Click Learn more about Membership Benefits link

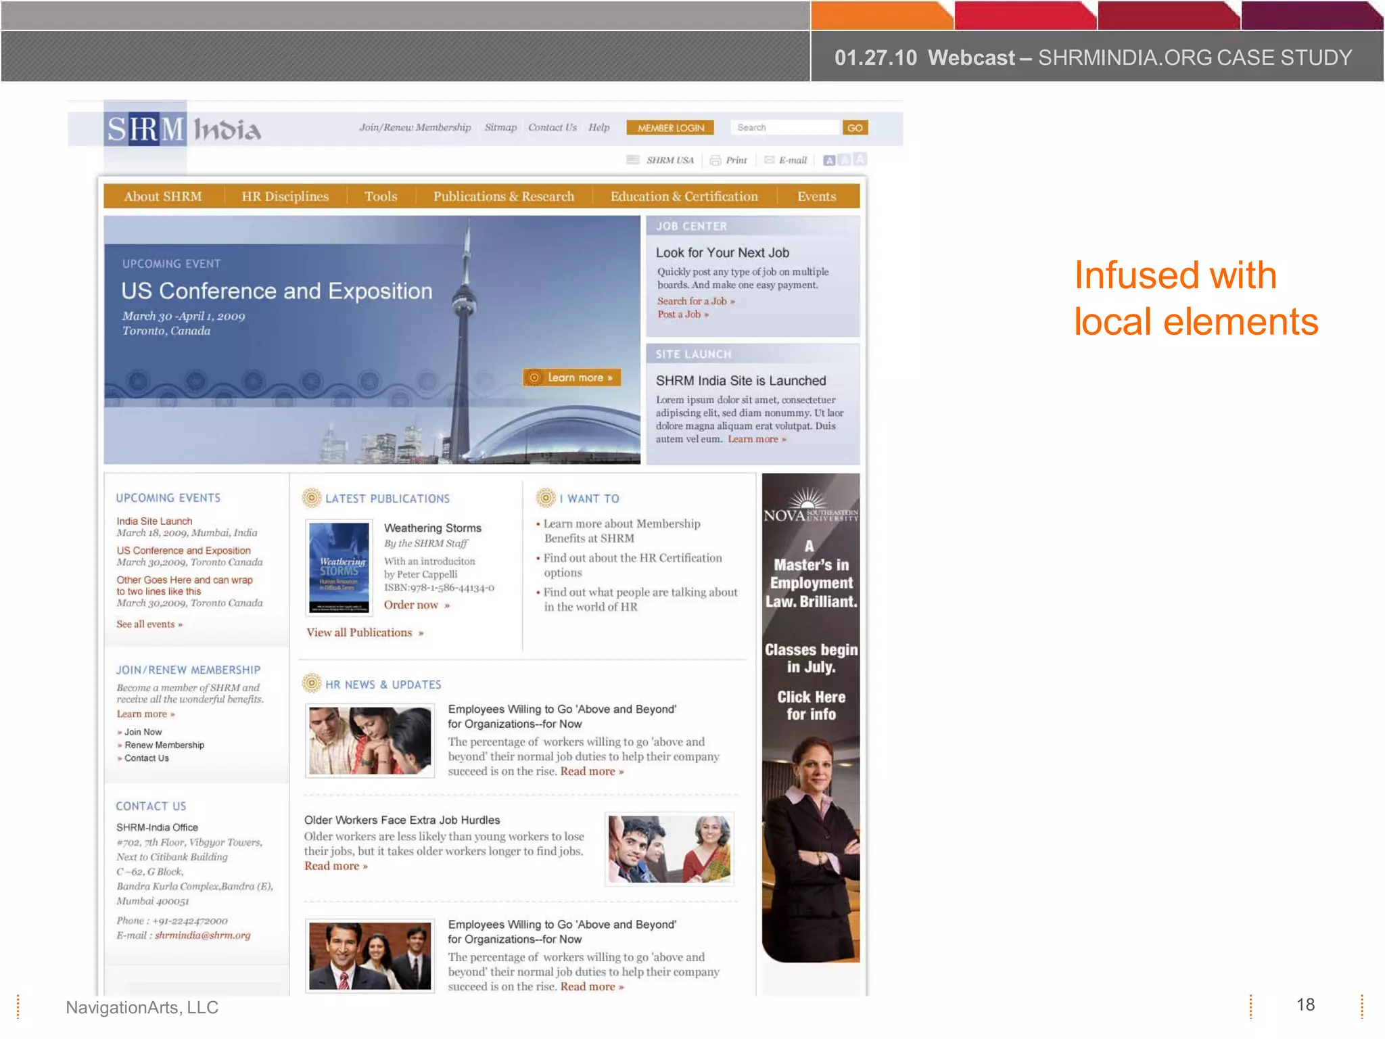[622, 531]
